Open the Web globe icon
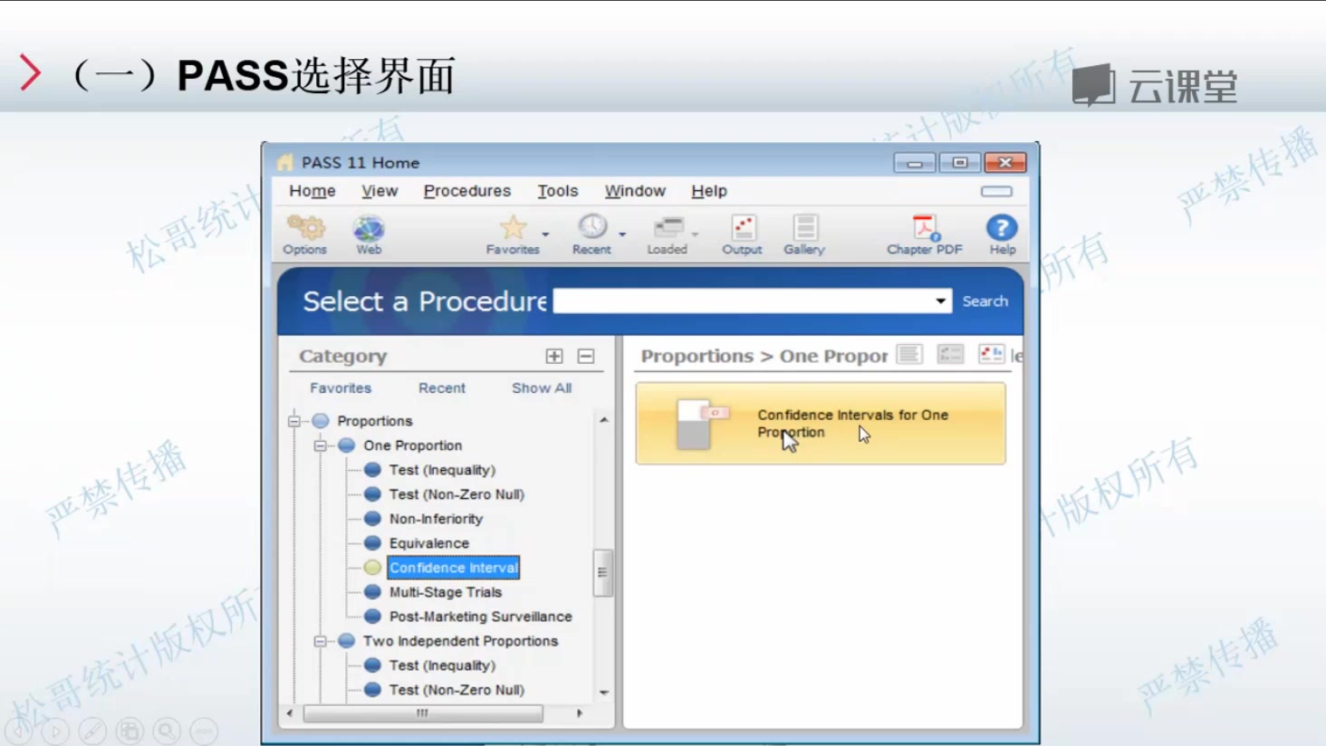 [369, 227]
